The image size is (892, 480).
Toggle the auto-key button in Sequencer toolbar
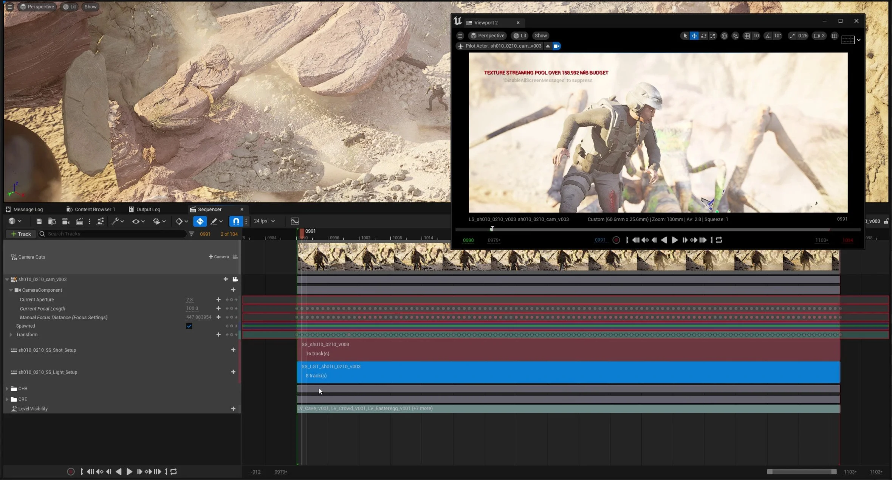(200, 221)
